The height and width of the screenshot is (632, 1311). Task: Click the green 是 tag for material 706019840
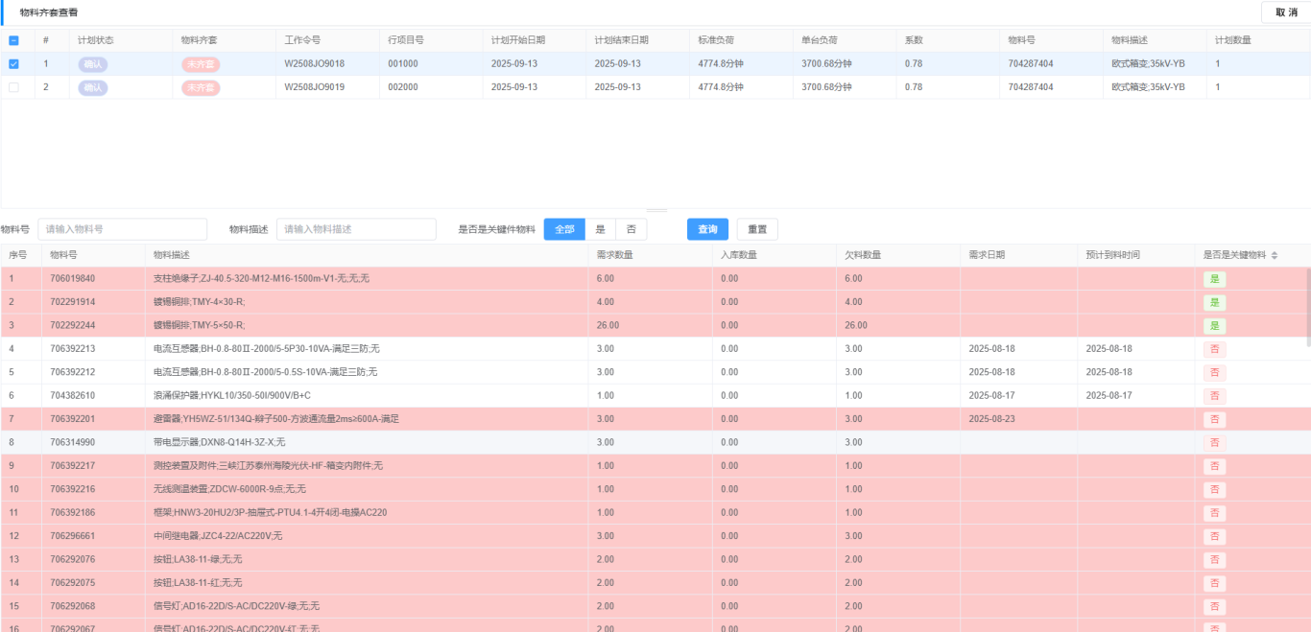[x=1214, y=279]
